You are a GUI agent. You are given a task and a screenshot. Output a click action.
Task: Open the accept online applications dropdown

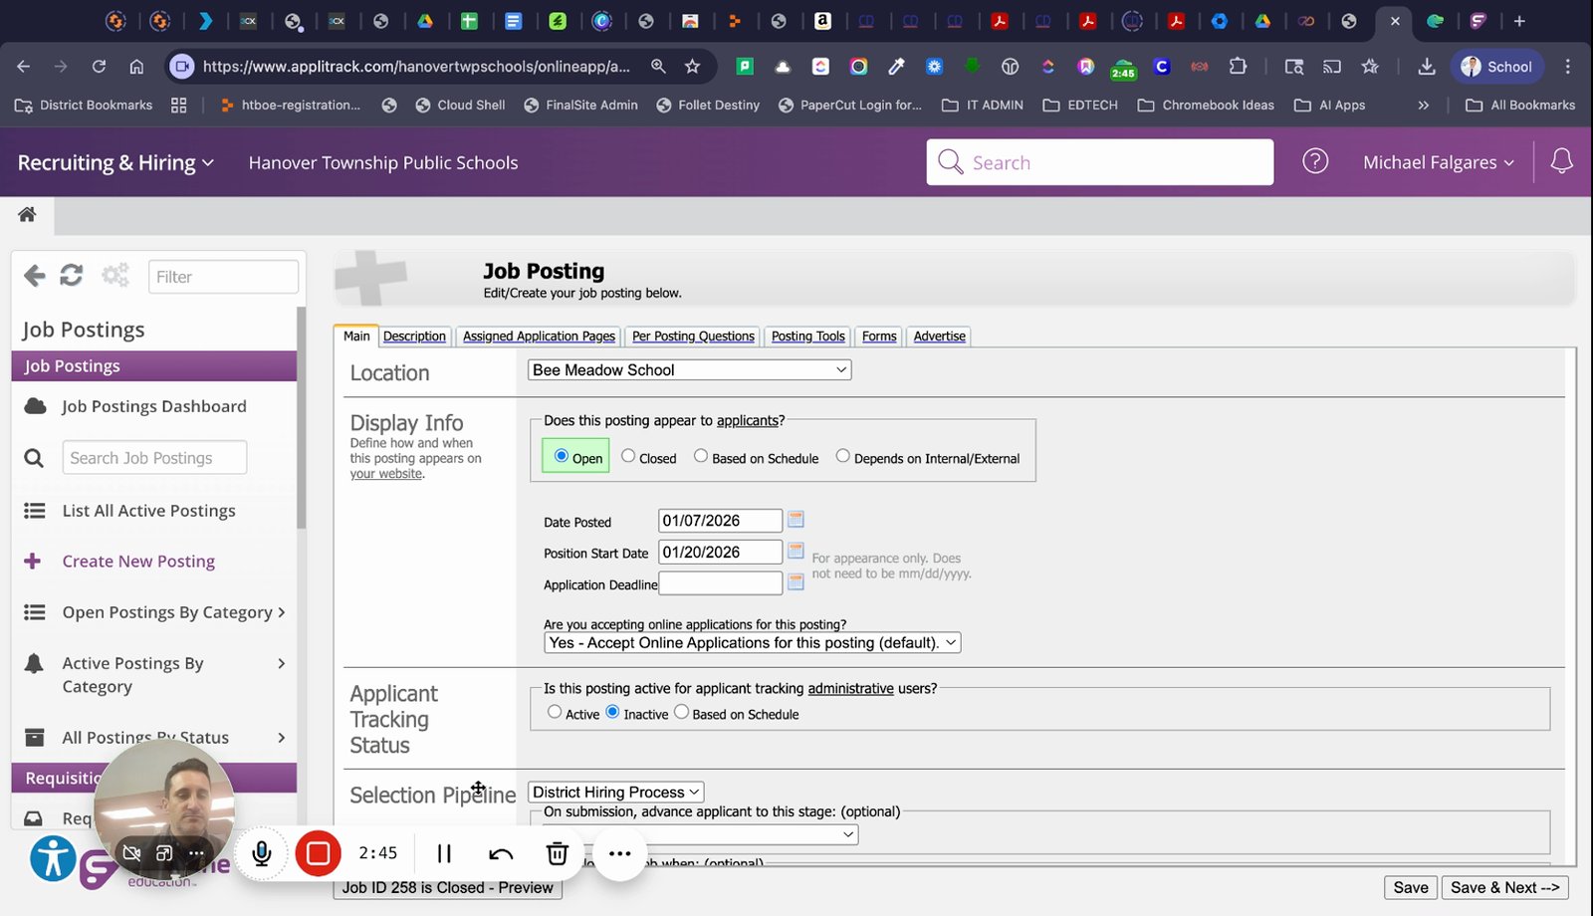(753, 643)
